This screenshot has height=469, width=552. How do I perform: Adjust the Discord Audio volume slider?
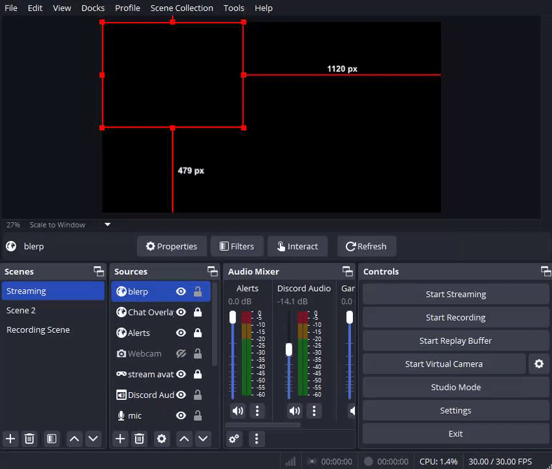(289, 349)
